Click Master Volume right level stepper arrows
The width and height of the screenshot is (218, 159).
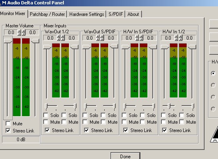tap(24, 33)
